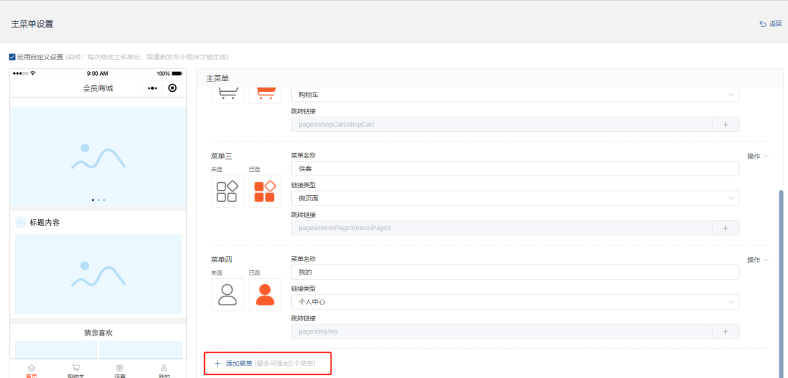Viewport: 788px width, 378px height.
Task: Open the 个人中心 link type dropdown
Action: click(x=514, y=302)
